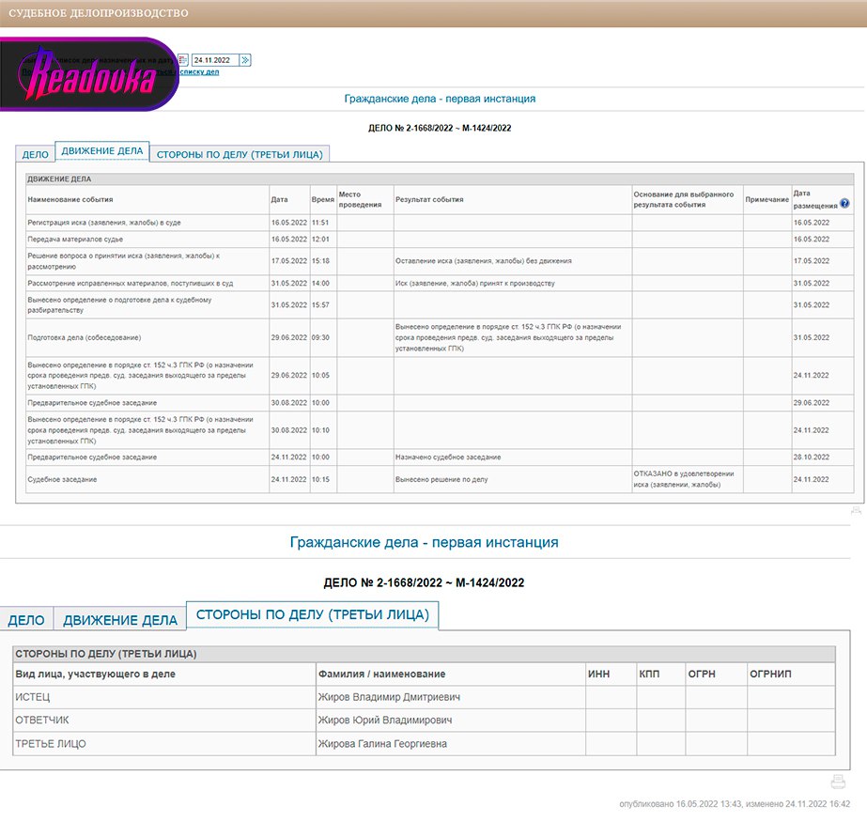Open the calendar picker icon beside the date field
This screenshot has height=822, width=867.
pos(183,60)
